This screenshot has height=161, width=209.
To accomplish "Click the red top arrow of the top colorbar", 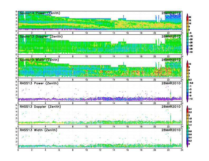I will coord(187,14).
